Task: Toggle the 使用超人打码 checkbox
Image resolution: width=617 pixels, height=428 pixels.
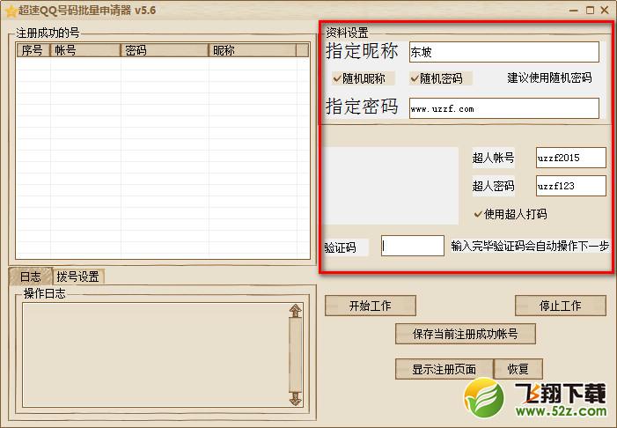Action: click(510, 214)
